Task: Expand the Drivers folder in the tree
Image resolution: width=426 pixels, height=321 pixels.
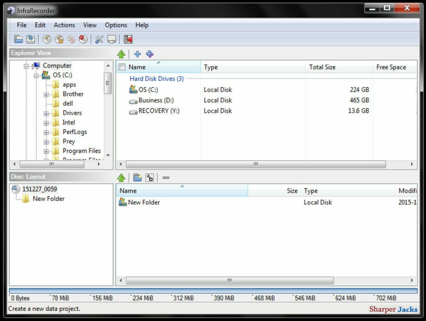Action: (x=47, y=113)
